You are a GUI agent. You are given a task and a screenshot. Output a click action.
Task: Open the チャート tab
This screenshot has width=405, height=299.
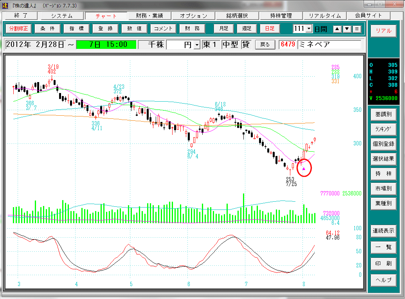[x=106, y=16]
